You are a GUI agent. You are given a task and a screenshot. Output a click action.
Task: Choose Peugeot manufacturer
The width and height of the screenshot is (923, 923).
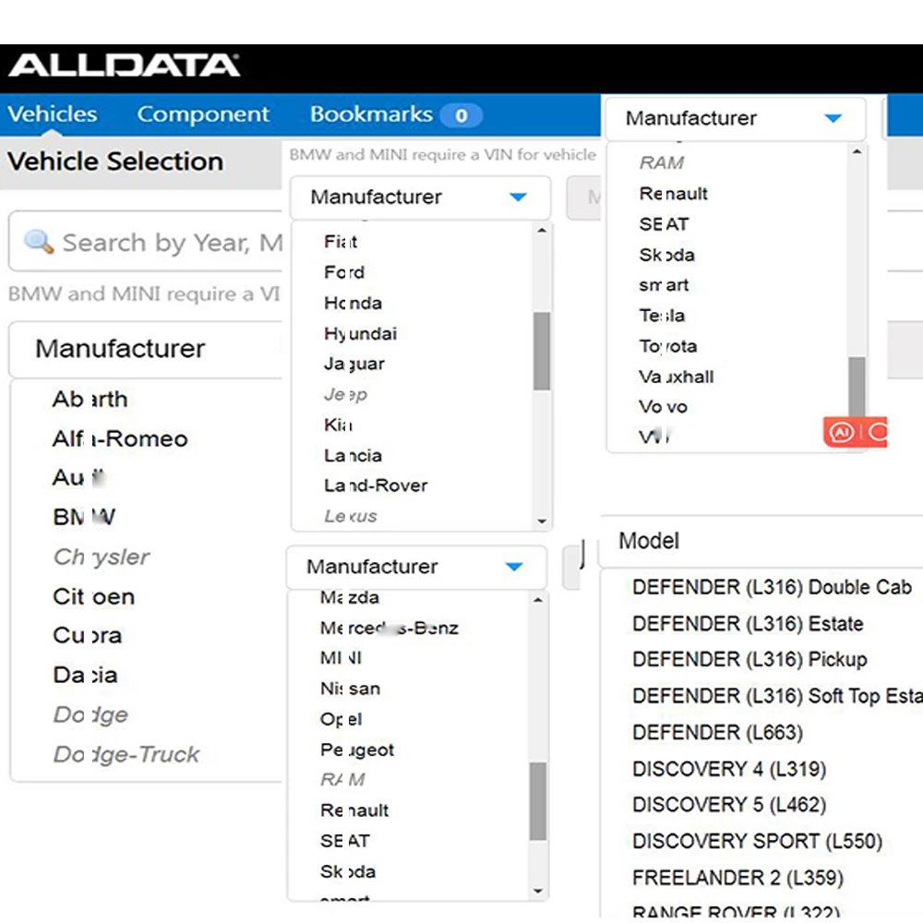point(356,749)
